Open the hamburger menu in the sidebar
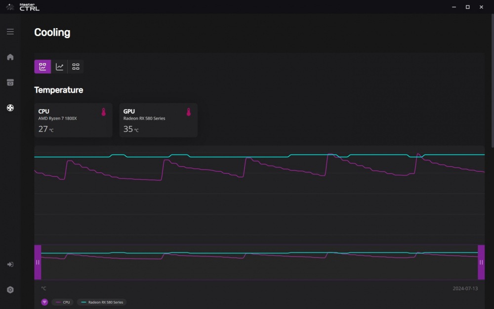The height and width of the screenshot is (309, 494). pyautogui.click(x=10, y=32)
